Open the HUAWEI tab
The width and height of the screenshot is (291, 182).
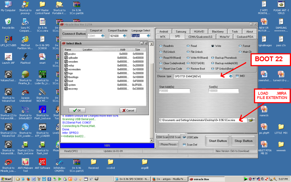(x=199, y=31)
